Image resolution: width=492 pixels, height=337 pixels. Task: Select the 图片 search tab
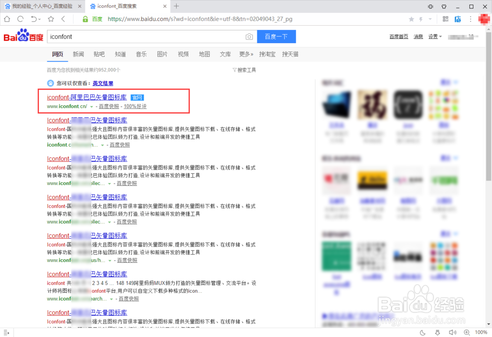coord(162,54)
